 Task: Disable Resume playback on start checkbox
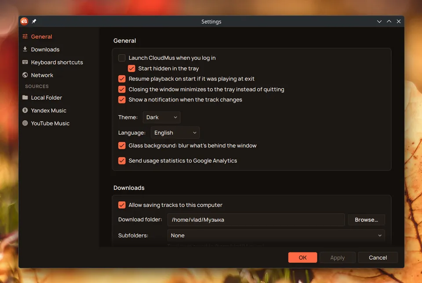pyautogui.click(x=122, y=79)
